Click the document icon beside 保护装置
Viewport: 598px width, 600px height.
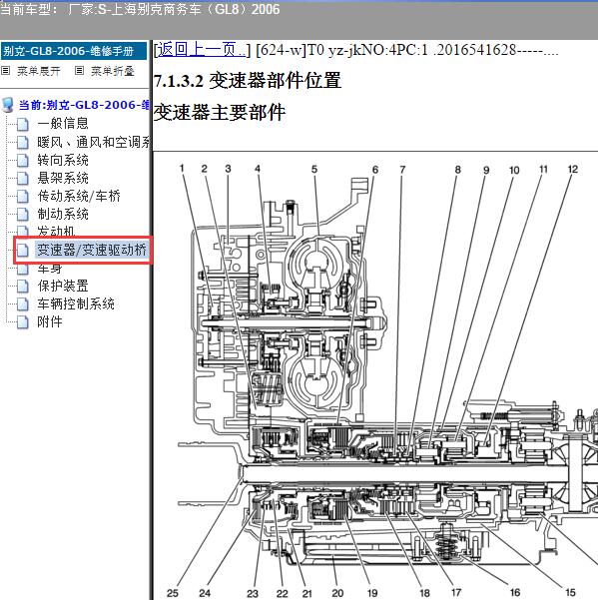(x=23, y=287)
